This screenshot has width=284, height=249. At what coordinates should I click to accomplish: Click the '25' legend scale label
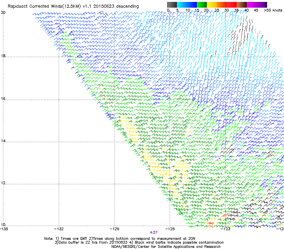point(216,10)
